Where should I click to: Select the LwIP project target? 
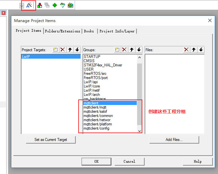click(51, 57)
